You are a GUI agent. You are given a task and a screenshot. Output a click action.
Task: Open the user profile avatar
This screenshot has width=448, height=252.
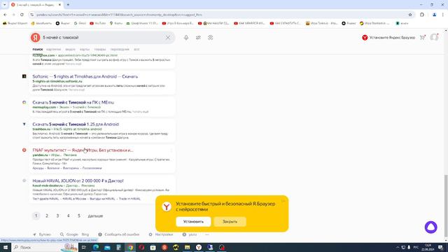(434, 37)
